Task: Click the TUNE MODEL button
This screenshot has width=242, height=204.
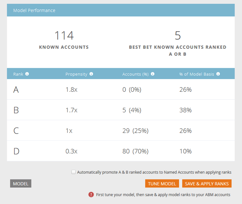Action: [x=162, y=183]
